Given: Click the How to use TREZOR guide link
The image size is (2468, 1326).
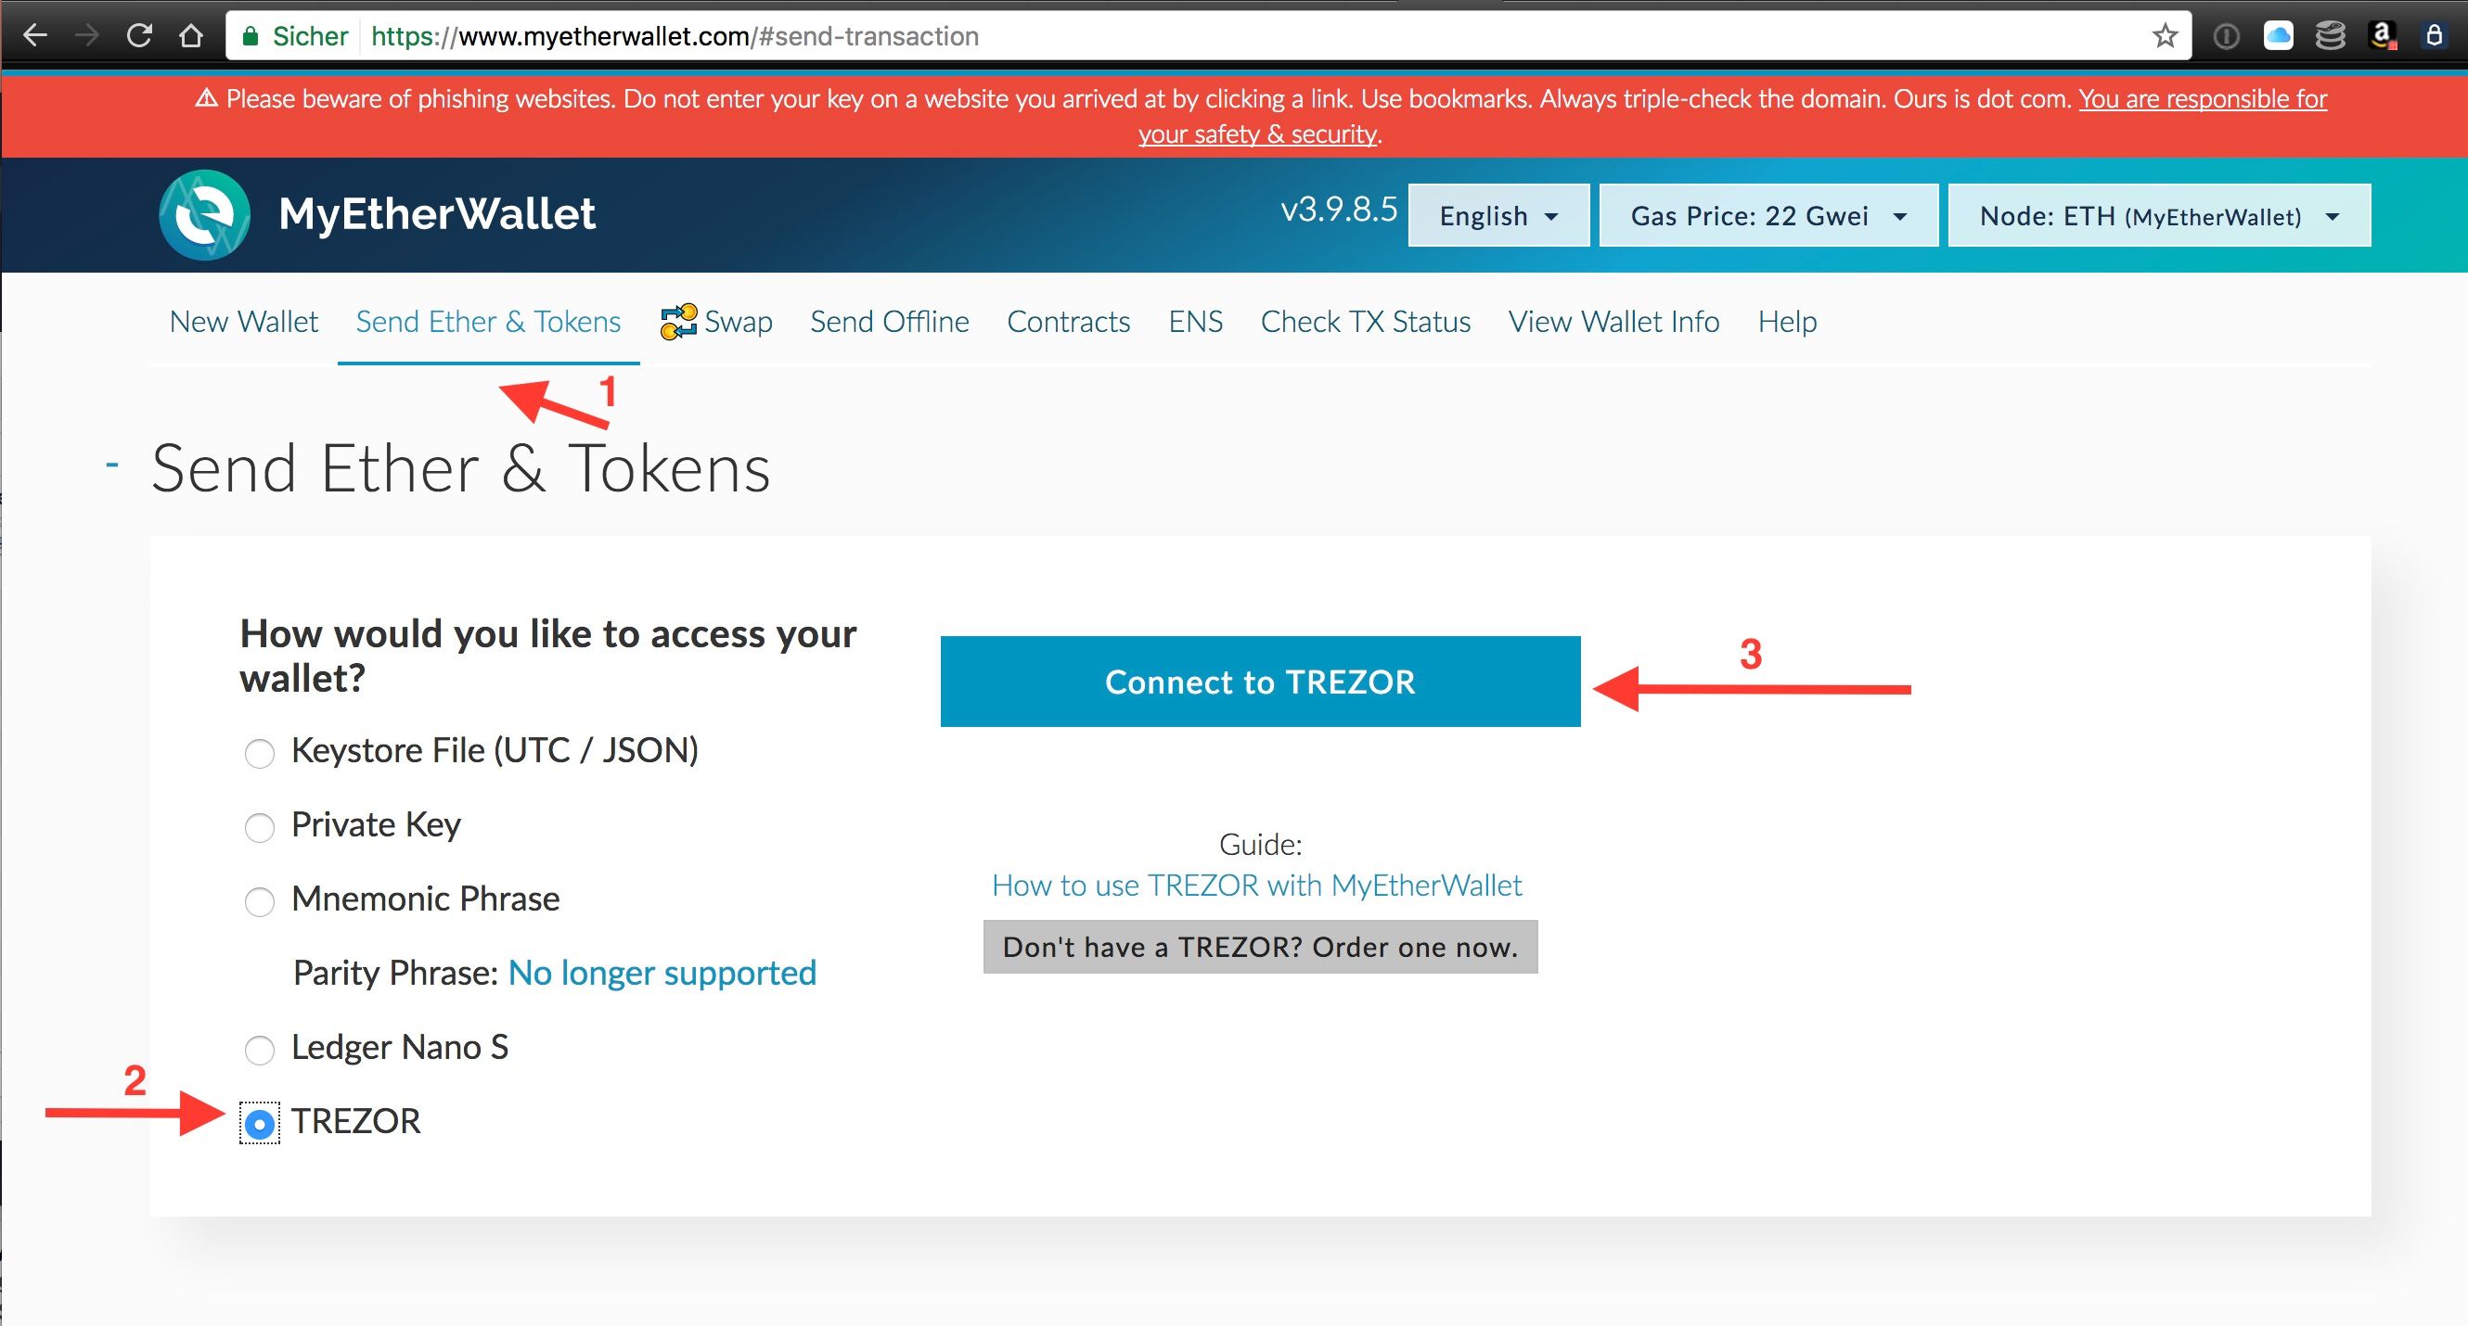Looking at the screenshot, I should pyautogui.click(x=1259, y=884).
